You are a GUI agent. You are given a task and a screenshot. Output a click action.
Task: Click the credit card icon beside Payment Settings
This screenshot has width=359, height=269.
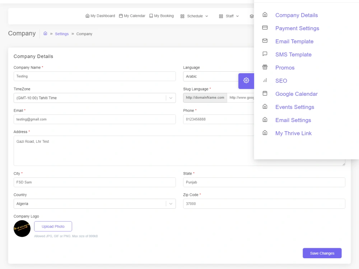pyautogui.click(x=265, y=28)
